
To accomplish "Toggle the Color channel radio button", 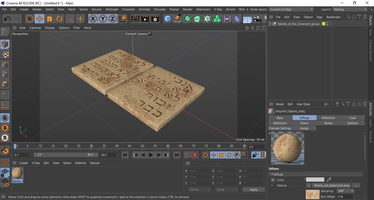I will coord(273,180).
